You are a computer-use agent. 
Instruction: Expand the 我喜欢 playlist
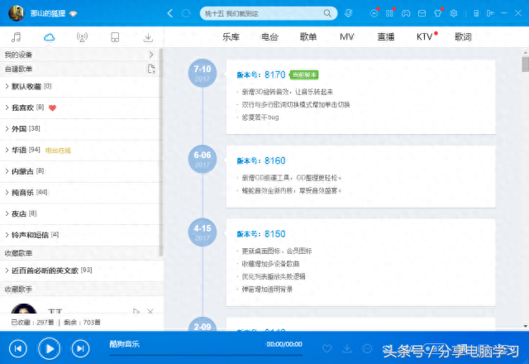pos(7,108)
